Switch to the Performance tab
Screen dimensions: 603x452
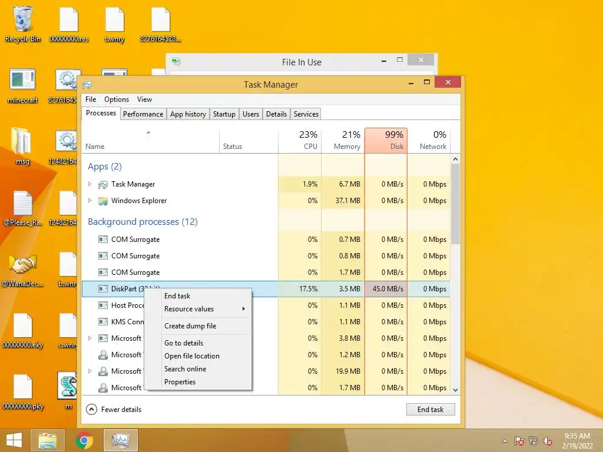[143, 114]
